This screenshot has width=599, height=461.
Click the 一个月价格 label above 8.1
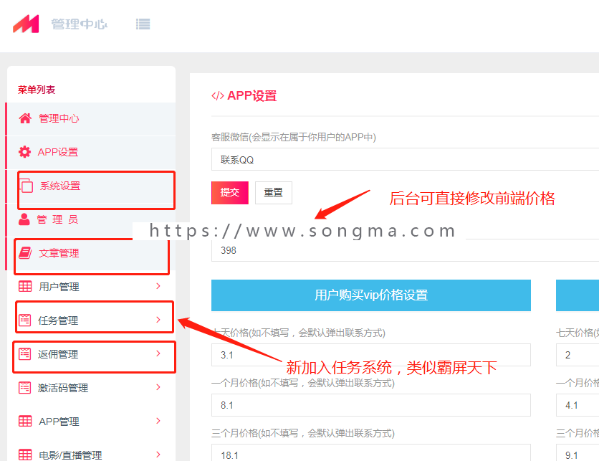(303, 383)
